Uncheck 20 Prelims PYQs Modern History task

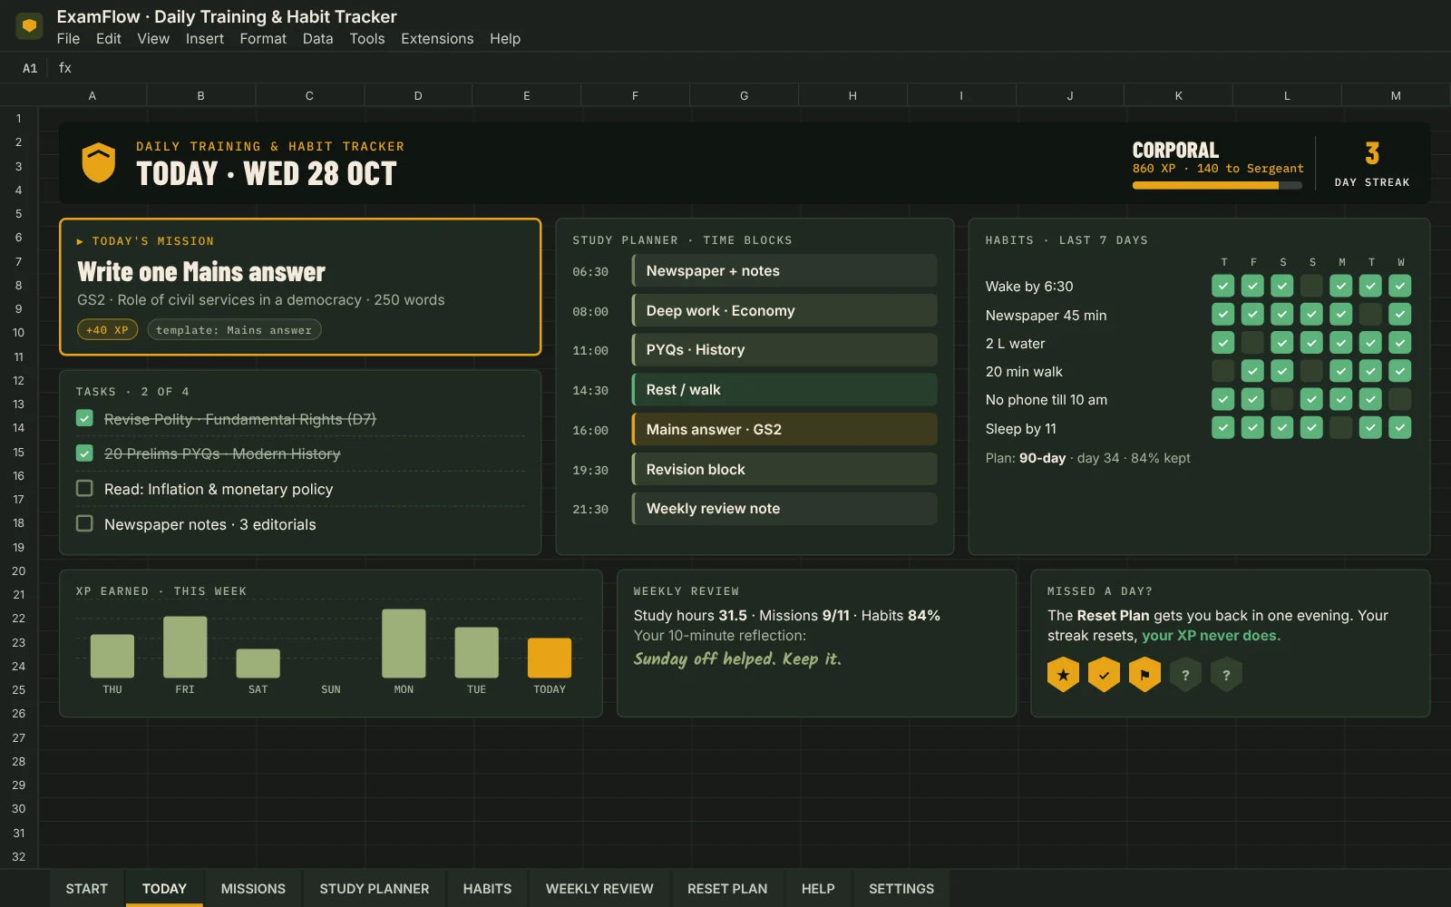tap(84, 453)
